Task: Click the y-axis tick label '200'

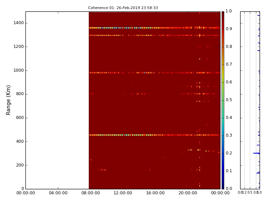Action: pyautogui.click(x=20, y=165)
